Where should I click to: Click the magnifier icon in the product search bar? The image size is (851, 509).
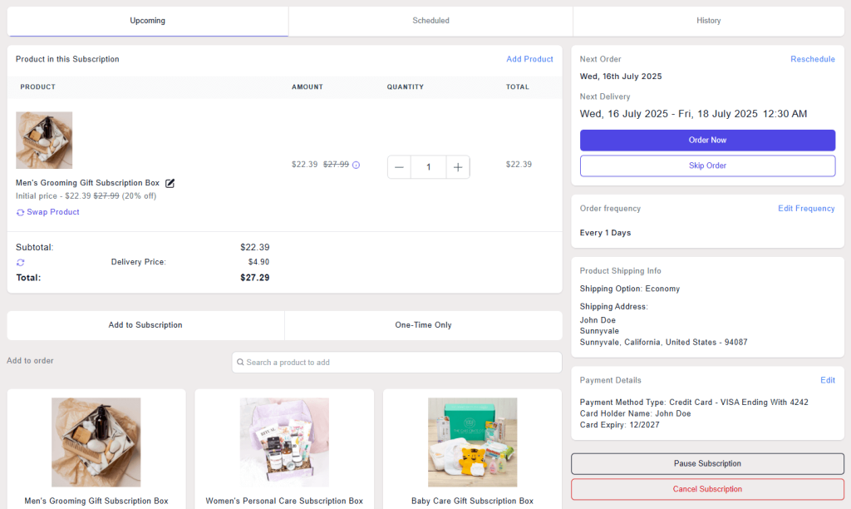pyautogui.click(x=241, y=362)
